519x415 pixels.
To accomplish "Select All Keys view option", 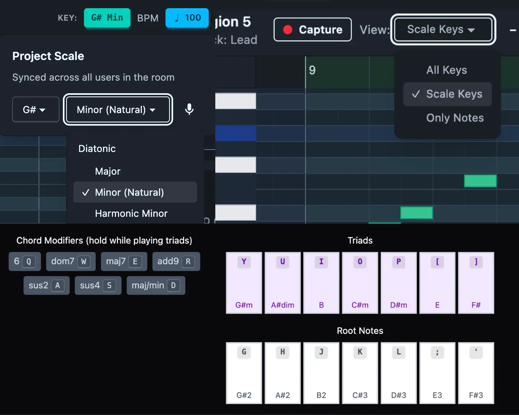I will pos(447,70).
